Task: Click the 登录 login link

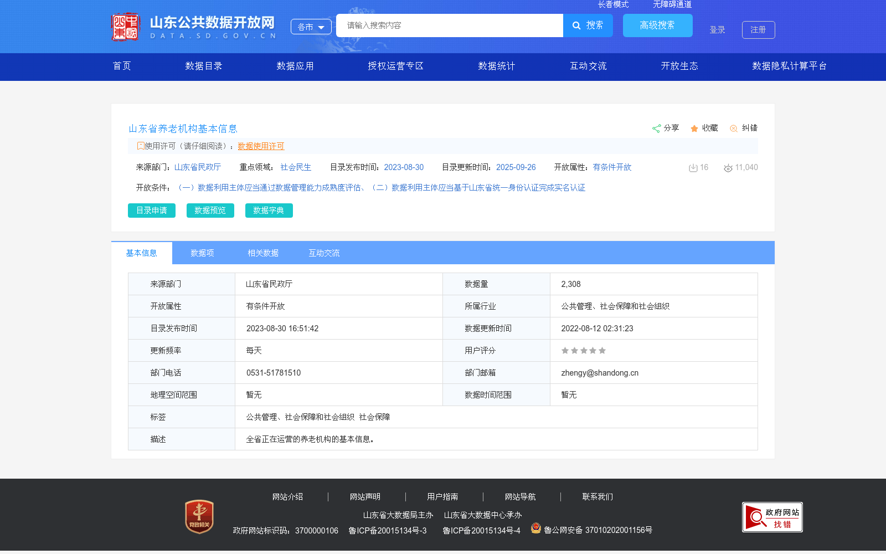Action: point(718,30)
